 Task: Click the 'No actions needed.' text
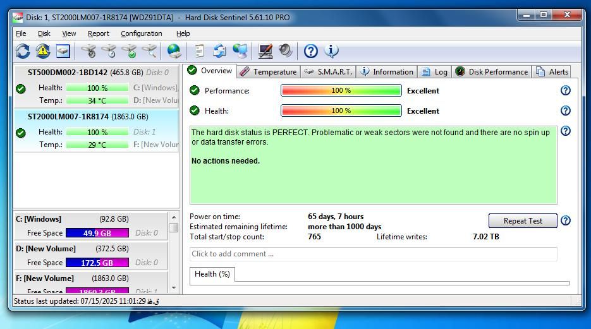coord(226,161)
